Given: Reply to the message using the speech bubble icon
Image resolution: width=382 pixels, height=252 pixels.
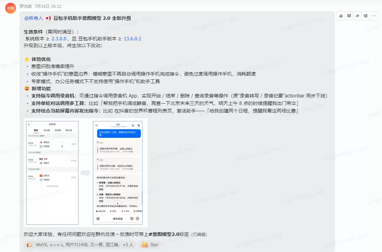Looking at the screenshot, I should (349, 16).
